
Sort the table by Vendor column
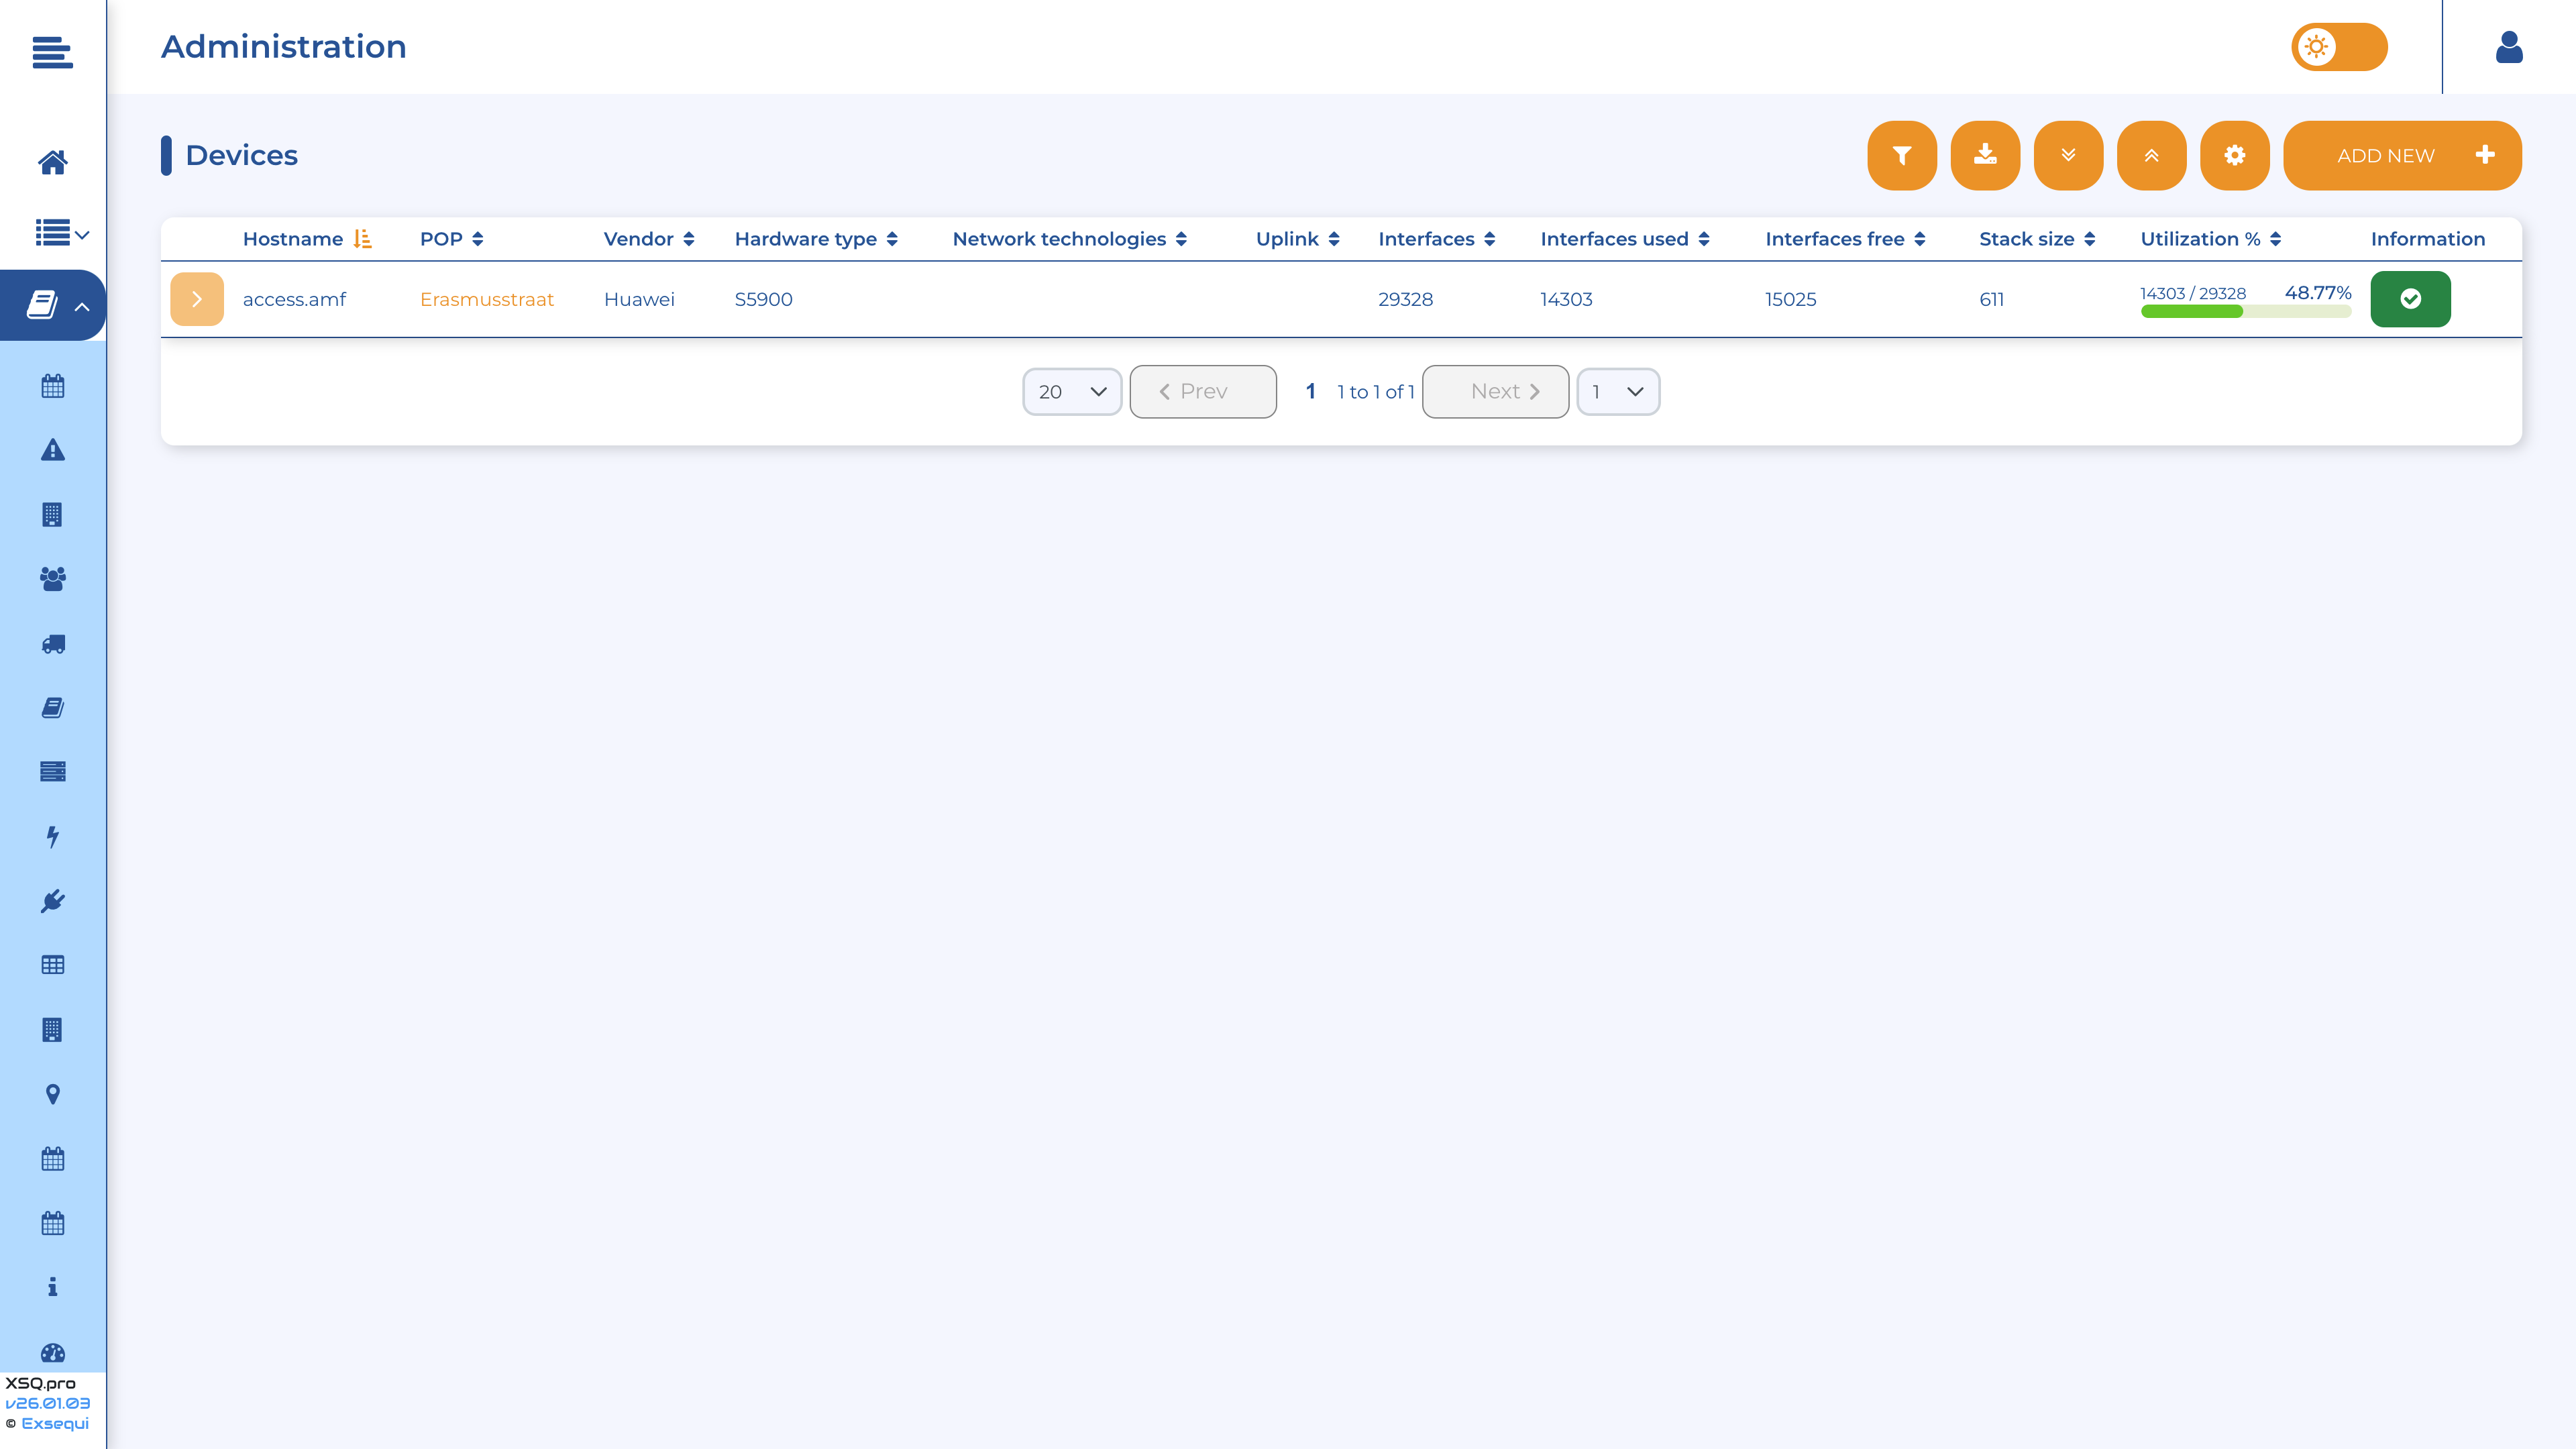648,239
